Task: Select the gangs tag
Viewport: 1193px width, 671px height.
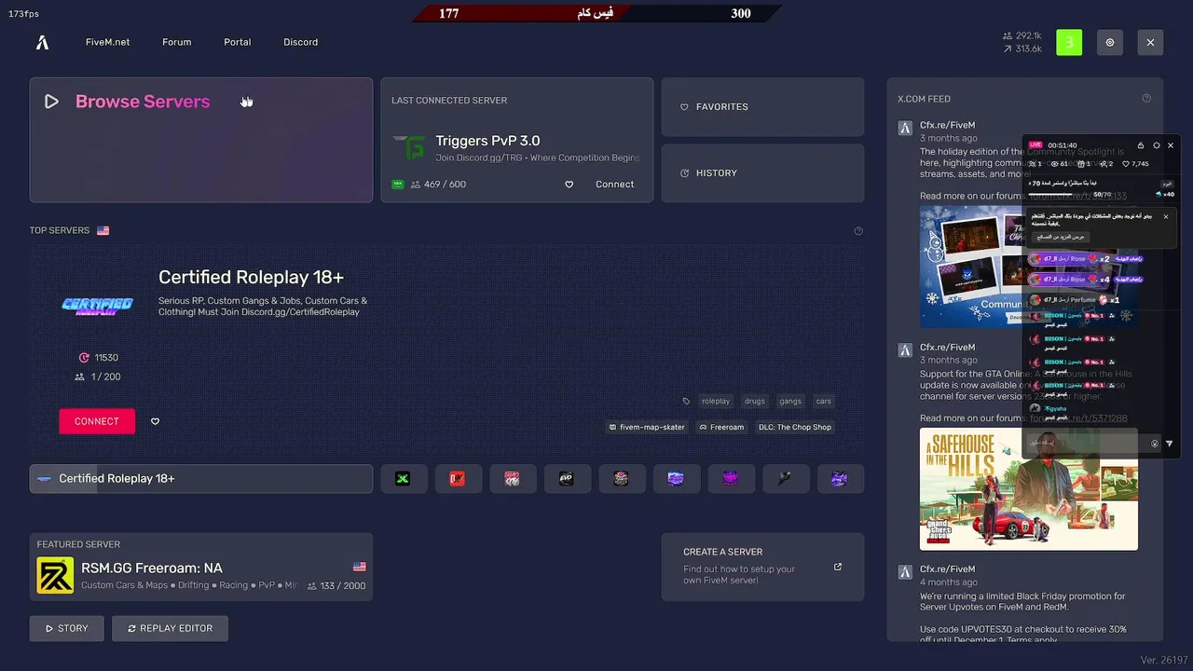Action: 790,402
